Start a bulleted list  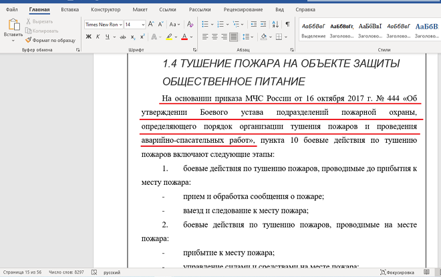205,24
